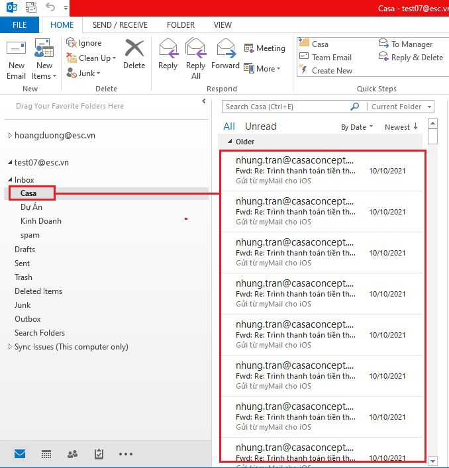The image size is (449, 468).
Task: Open more navigation options
Action: point(126,454)
